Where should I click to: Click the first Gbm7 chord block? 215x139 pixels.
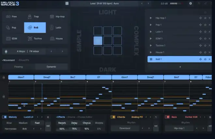pos(21,77)
